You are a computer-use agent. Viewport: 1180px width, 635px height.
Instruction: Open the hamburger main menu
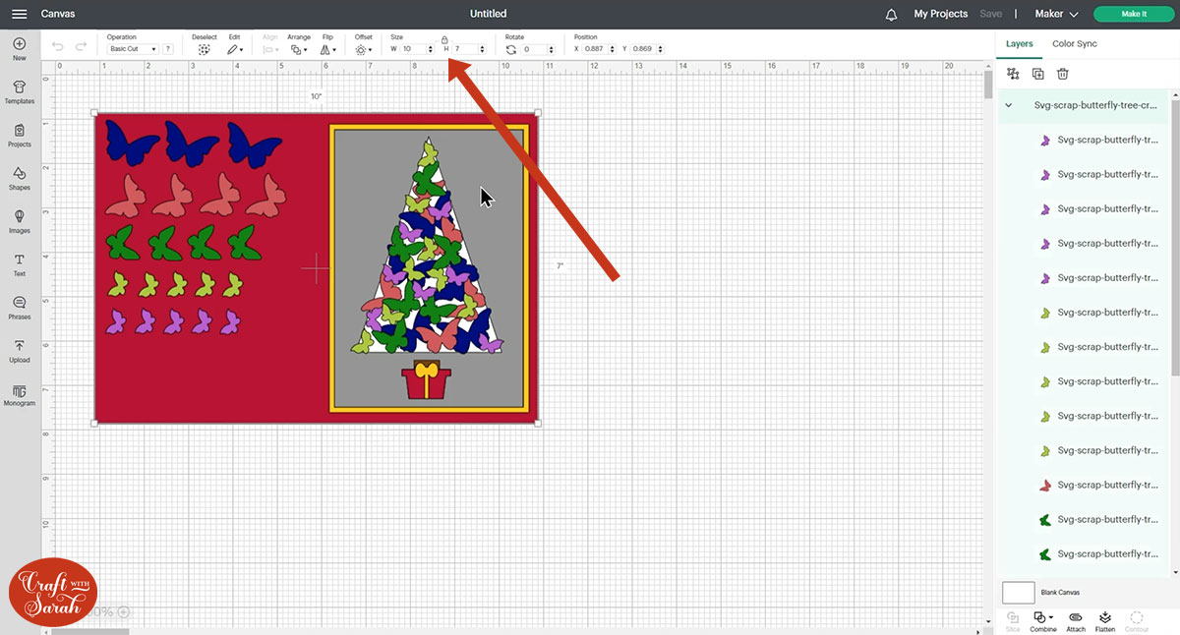[x=19, y=14]
